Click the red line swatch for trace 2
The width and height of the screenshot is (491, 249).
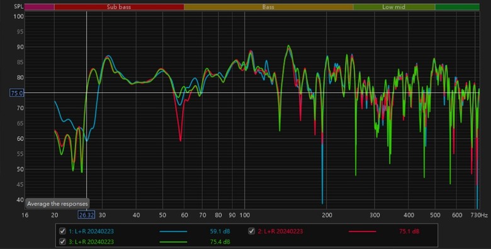tap(363, 232)
